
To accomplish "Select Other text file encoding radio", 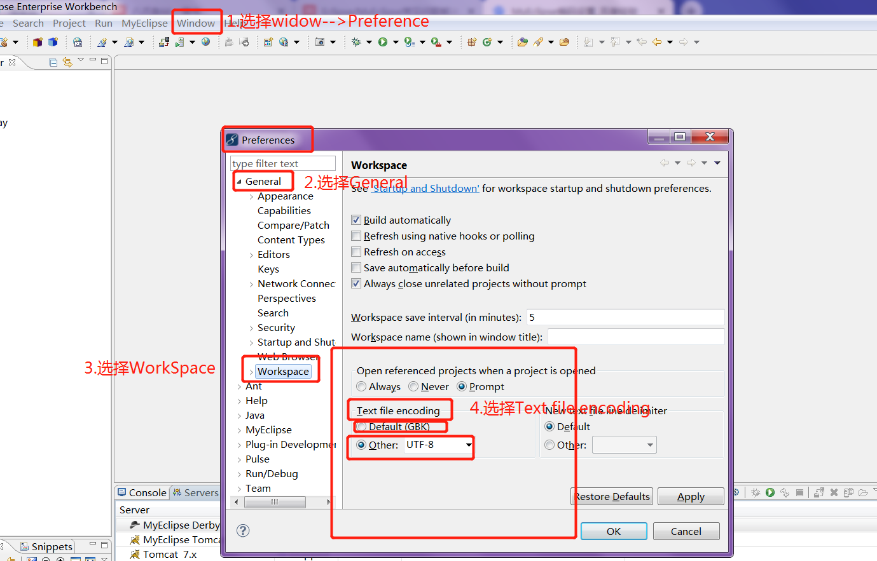I will coord(361,445).
